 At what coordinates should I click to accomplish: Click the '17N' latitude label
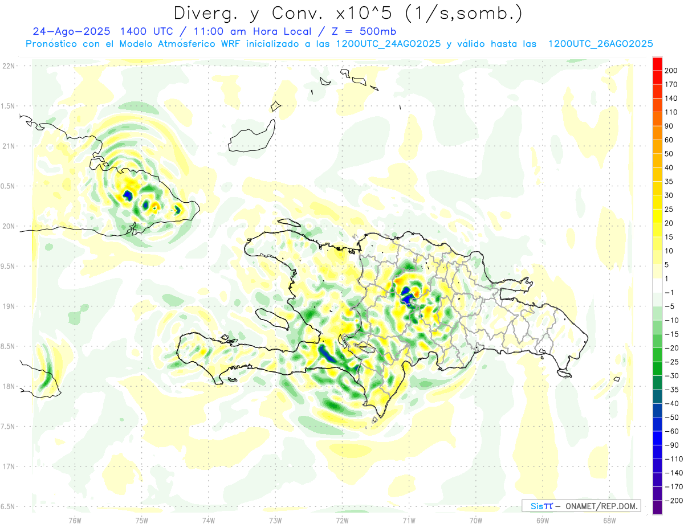(8, 466)
